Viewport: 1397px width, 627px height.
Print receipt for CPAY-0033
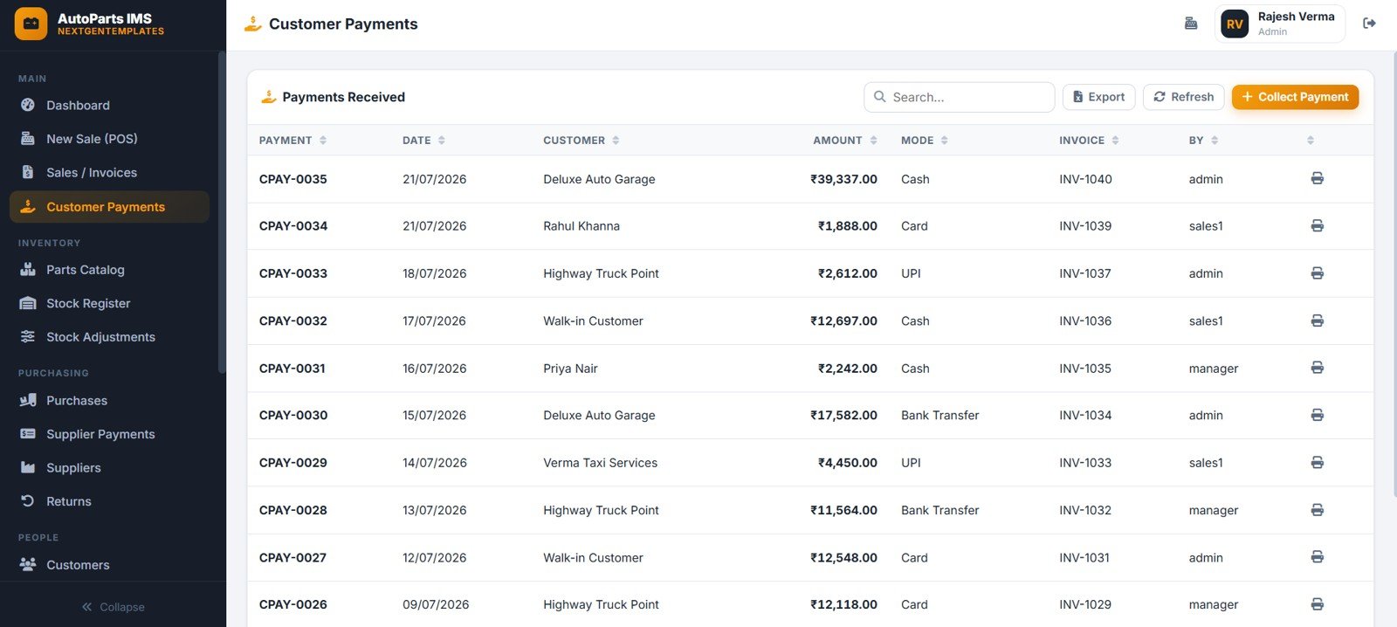click(1317, 273)
